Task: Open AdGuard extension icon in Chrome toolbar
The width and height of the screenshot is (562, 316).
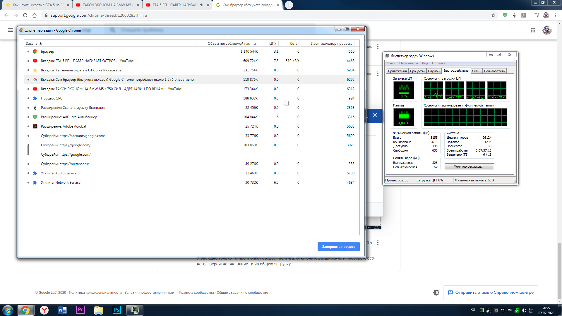Action: click(x=505, y=15)
